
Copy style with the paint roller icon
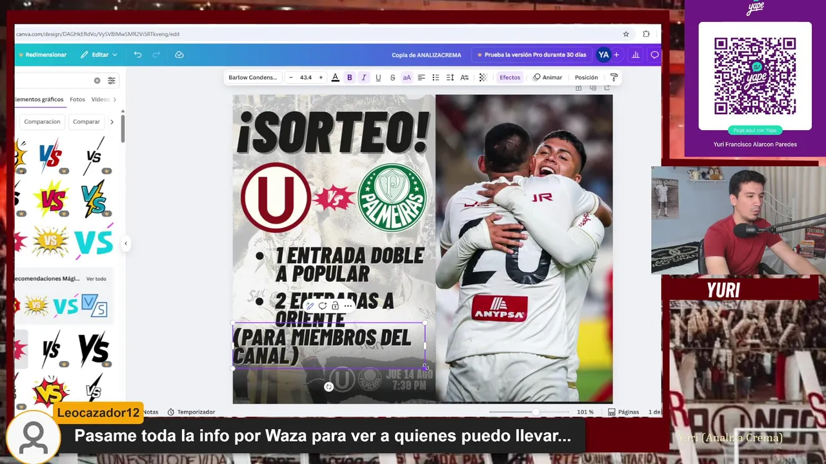pyautogui.click(x=614, y=77)
